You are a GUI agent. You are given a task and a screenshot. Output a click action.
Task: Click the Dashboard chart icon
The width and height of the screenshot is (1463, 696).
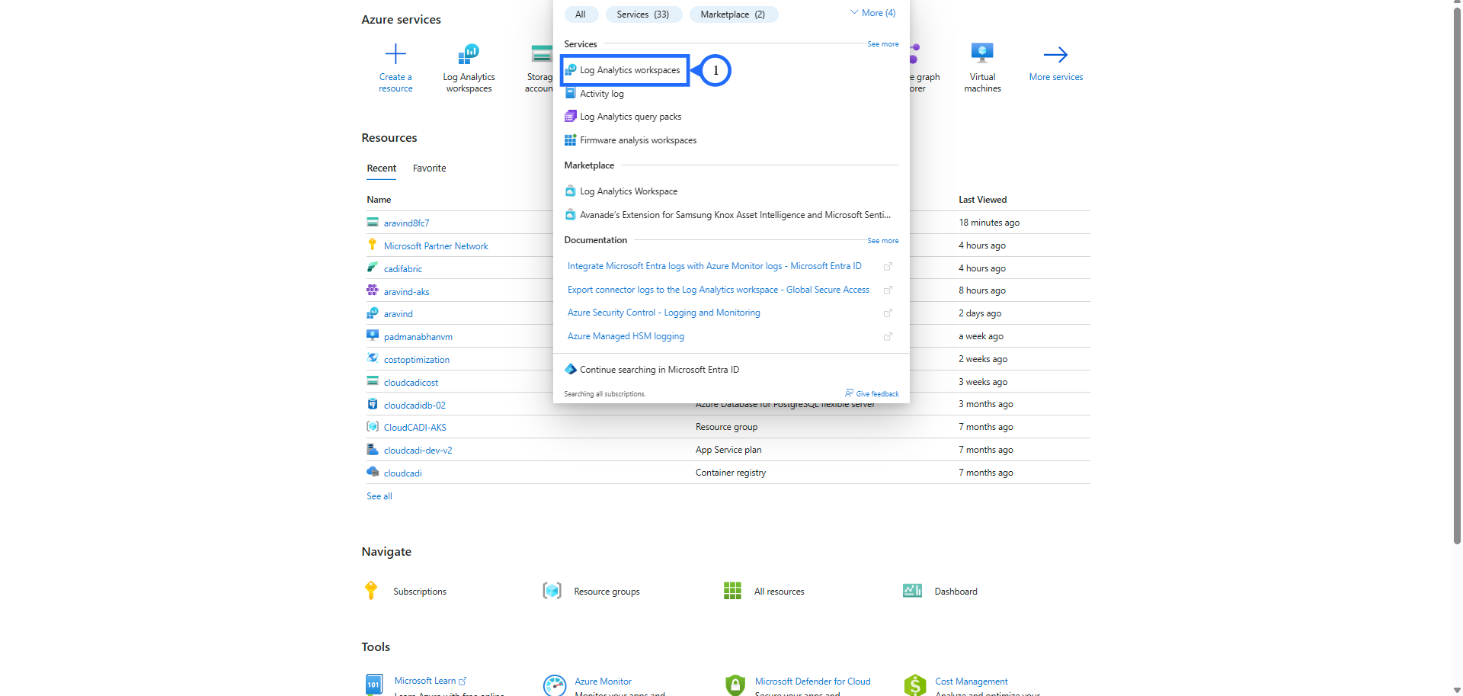coord(912,591)
